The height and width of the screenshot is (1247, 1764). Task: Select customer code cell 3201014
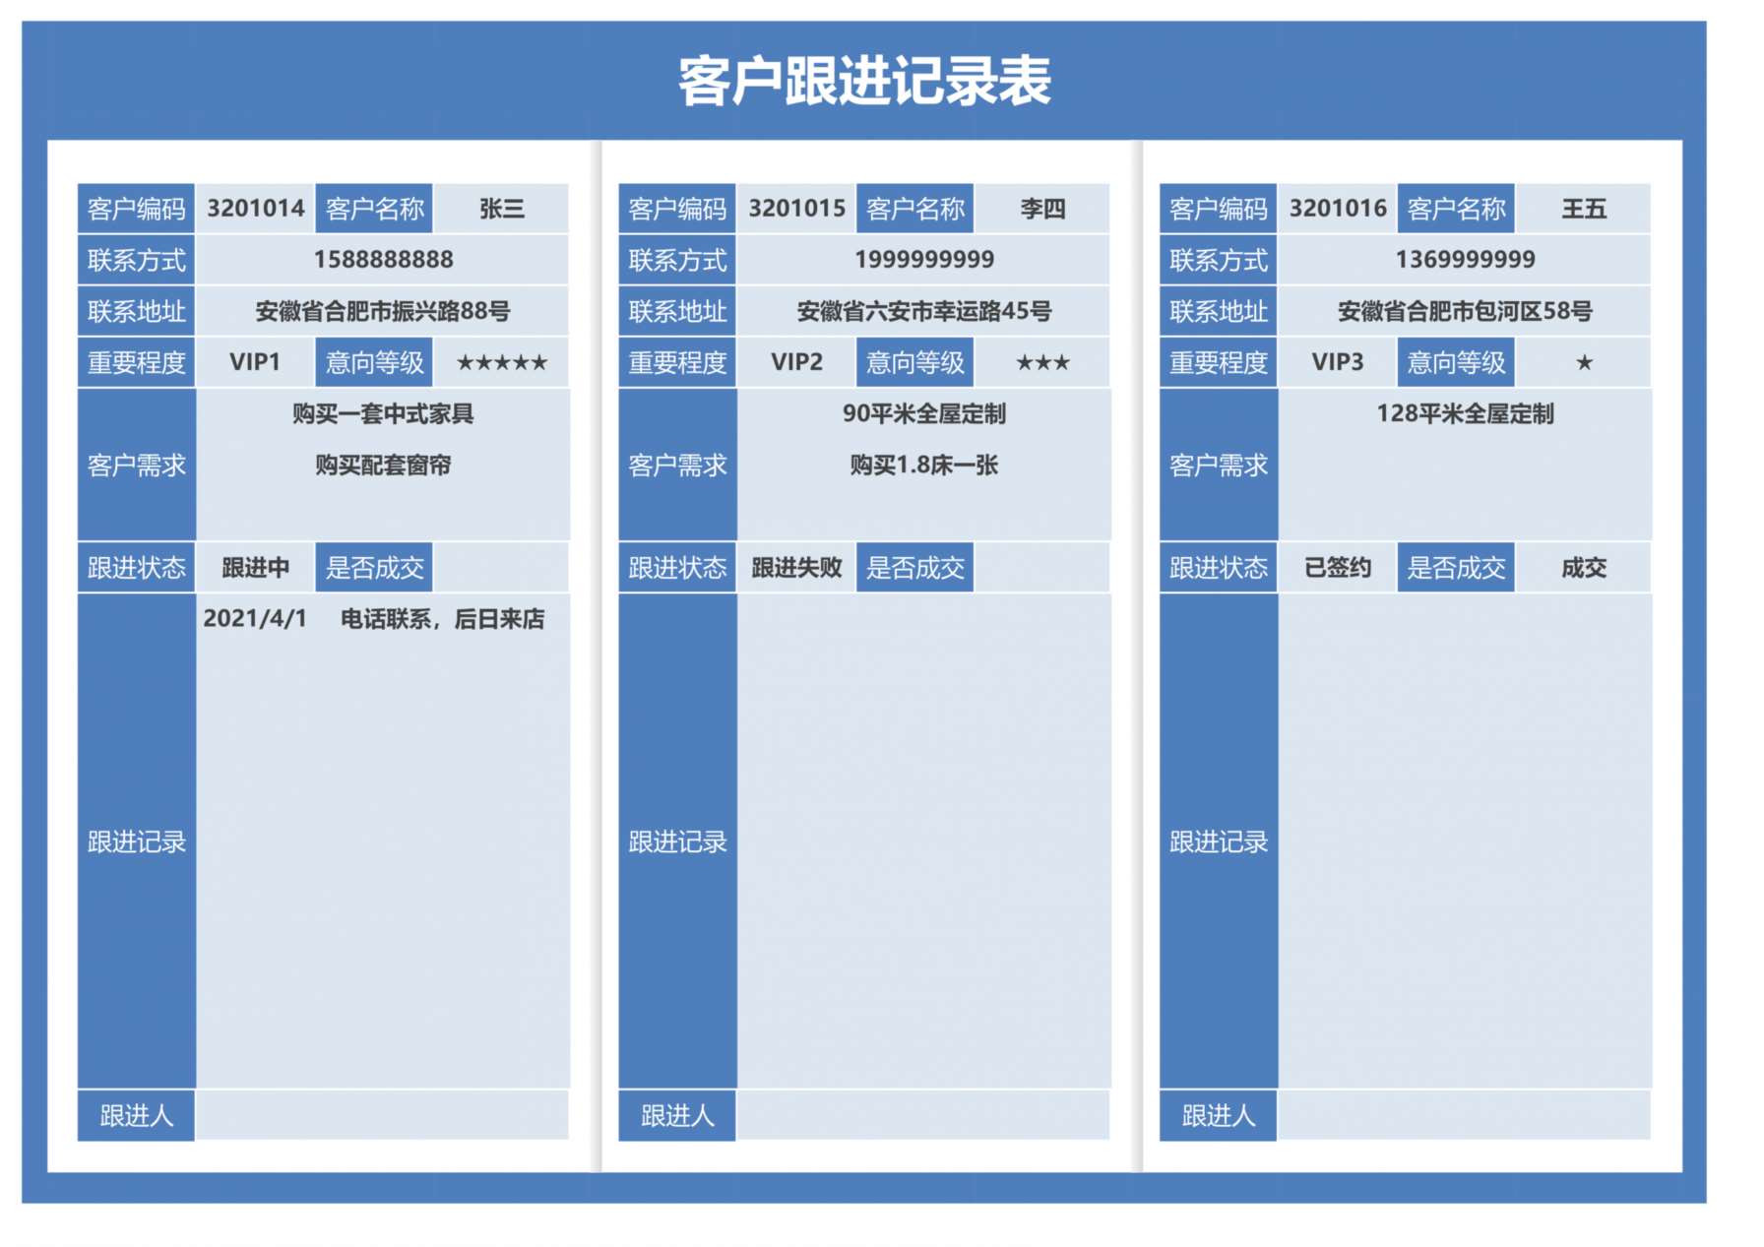click(x=255, y=209)
